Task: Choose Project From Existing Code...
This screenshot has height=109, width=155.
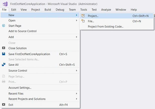Action: point(116,26)
